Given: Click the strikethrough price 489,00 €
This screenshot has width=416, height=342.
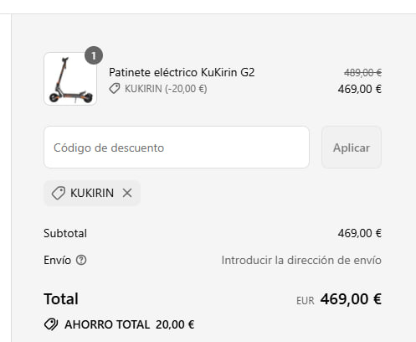Looking at the screenshot, I should click(x=362, y=73).
